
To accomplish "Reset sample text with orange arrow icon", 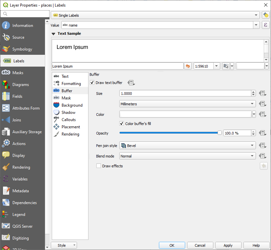I will [x=188, y=66].
